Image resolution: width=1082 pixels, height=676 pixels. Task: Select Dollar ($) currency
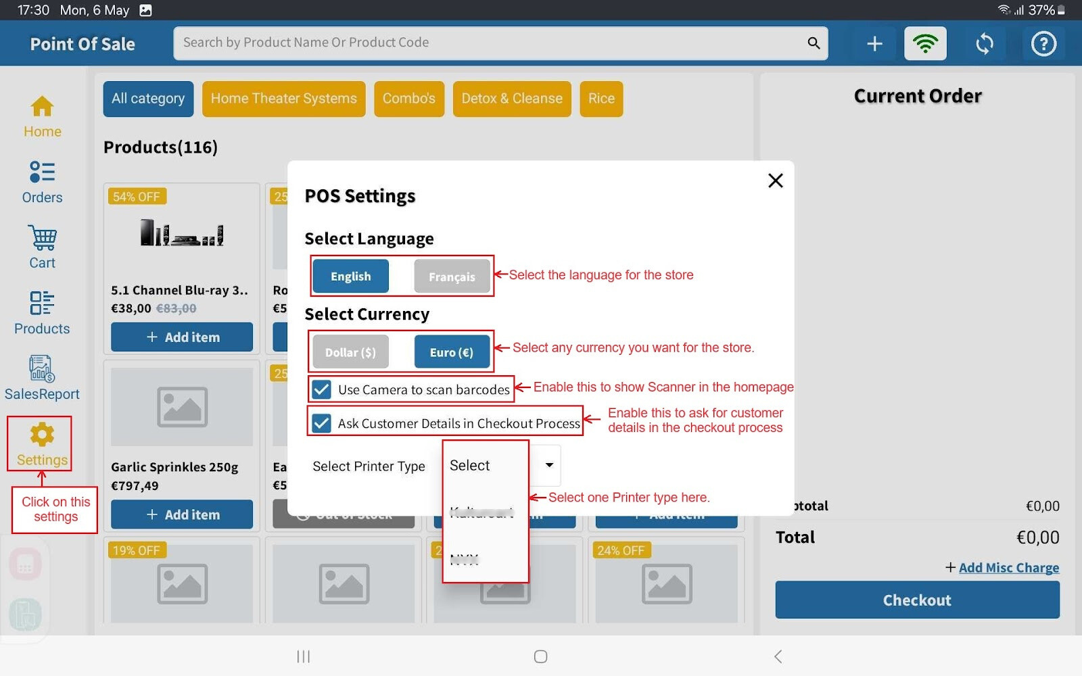pyautogui.click(x=350, y=352)
